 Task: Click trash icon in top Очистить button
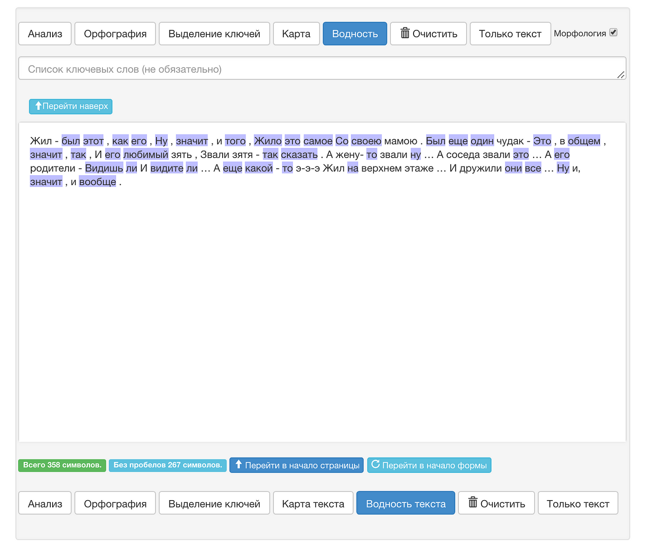click(405, 33)
